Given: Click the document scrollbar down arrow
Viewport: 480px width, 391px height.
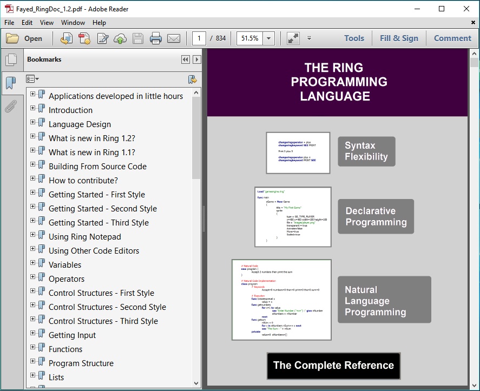Looking at the screenshot, I should point(474,386).
